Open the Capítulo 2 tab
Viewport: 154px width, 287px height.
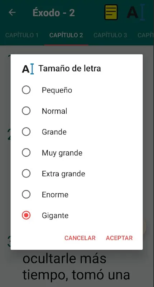click(66, 35)
